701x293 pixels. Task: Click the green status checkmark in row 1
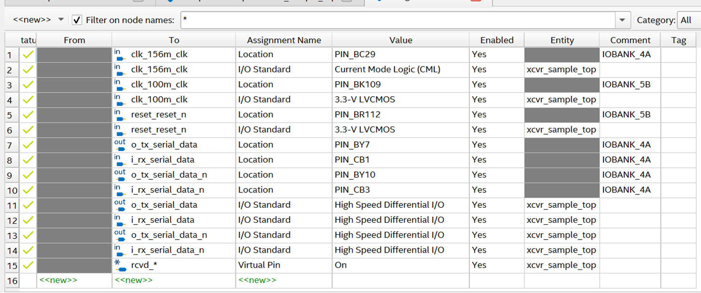point(28,54)
